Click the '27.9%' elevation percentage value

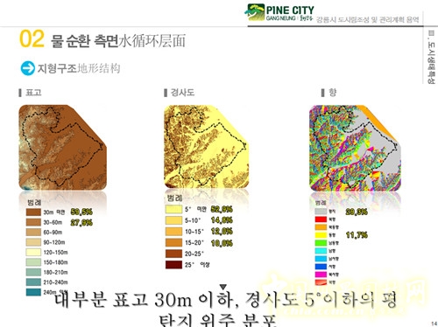[81, 223]
